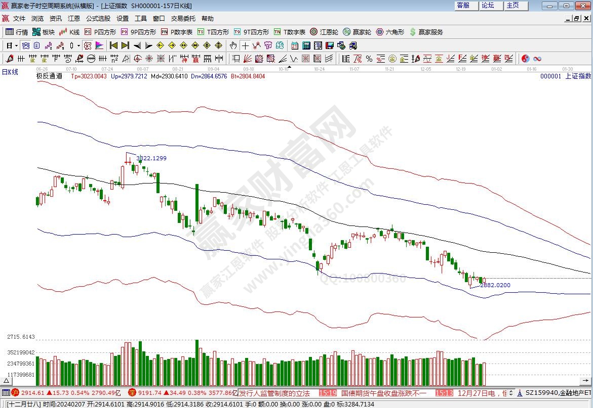Jump to first bar arrow icon
Image resolution: width=593 pixels, height=408 pixels.
pos(113,45)
